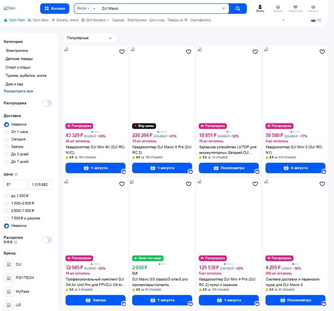Click the minimum price field 57
The width and height of the screenshot is (334, 311).
click(x=15, y=184)
